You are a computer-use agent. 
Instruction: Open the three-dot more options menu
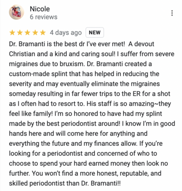(x=172, y=13)
